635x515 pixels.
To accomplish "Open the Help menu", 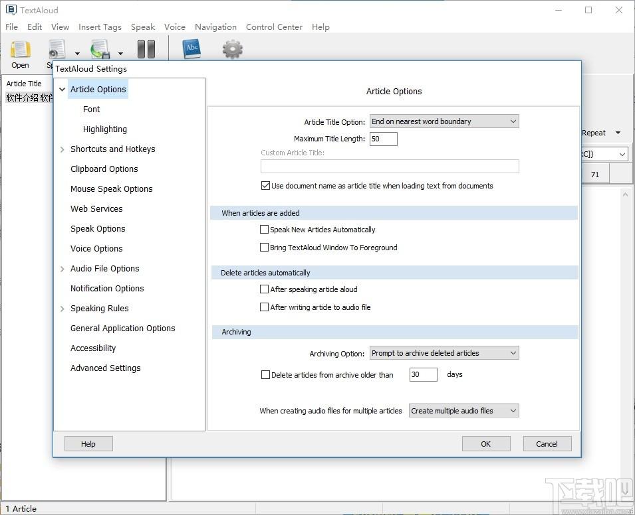I will coord(320,27).
